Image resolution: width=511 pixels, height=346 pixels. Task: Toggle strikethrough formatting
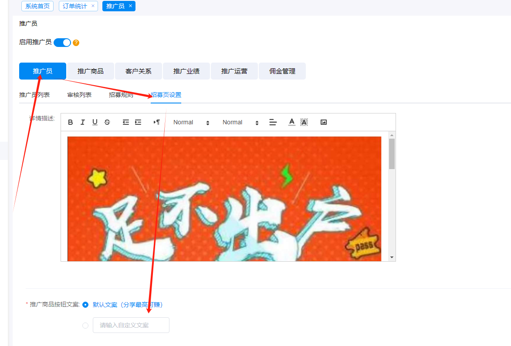point(107,122)
